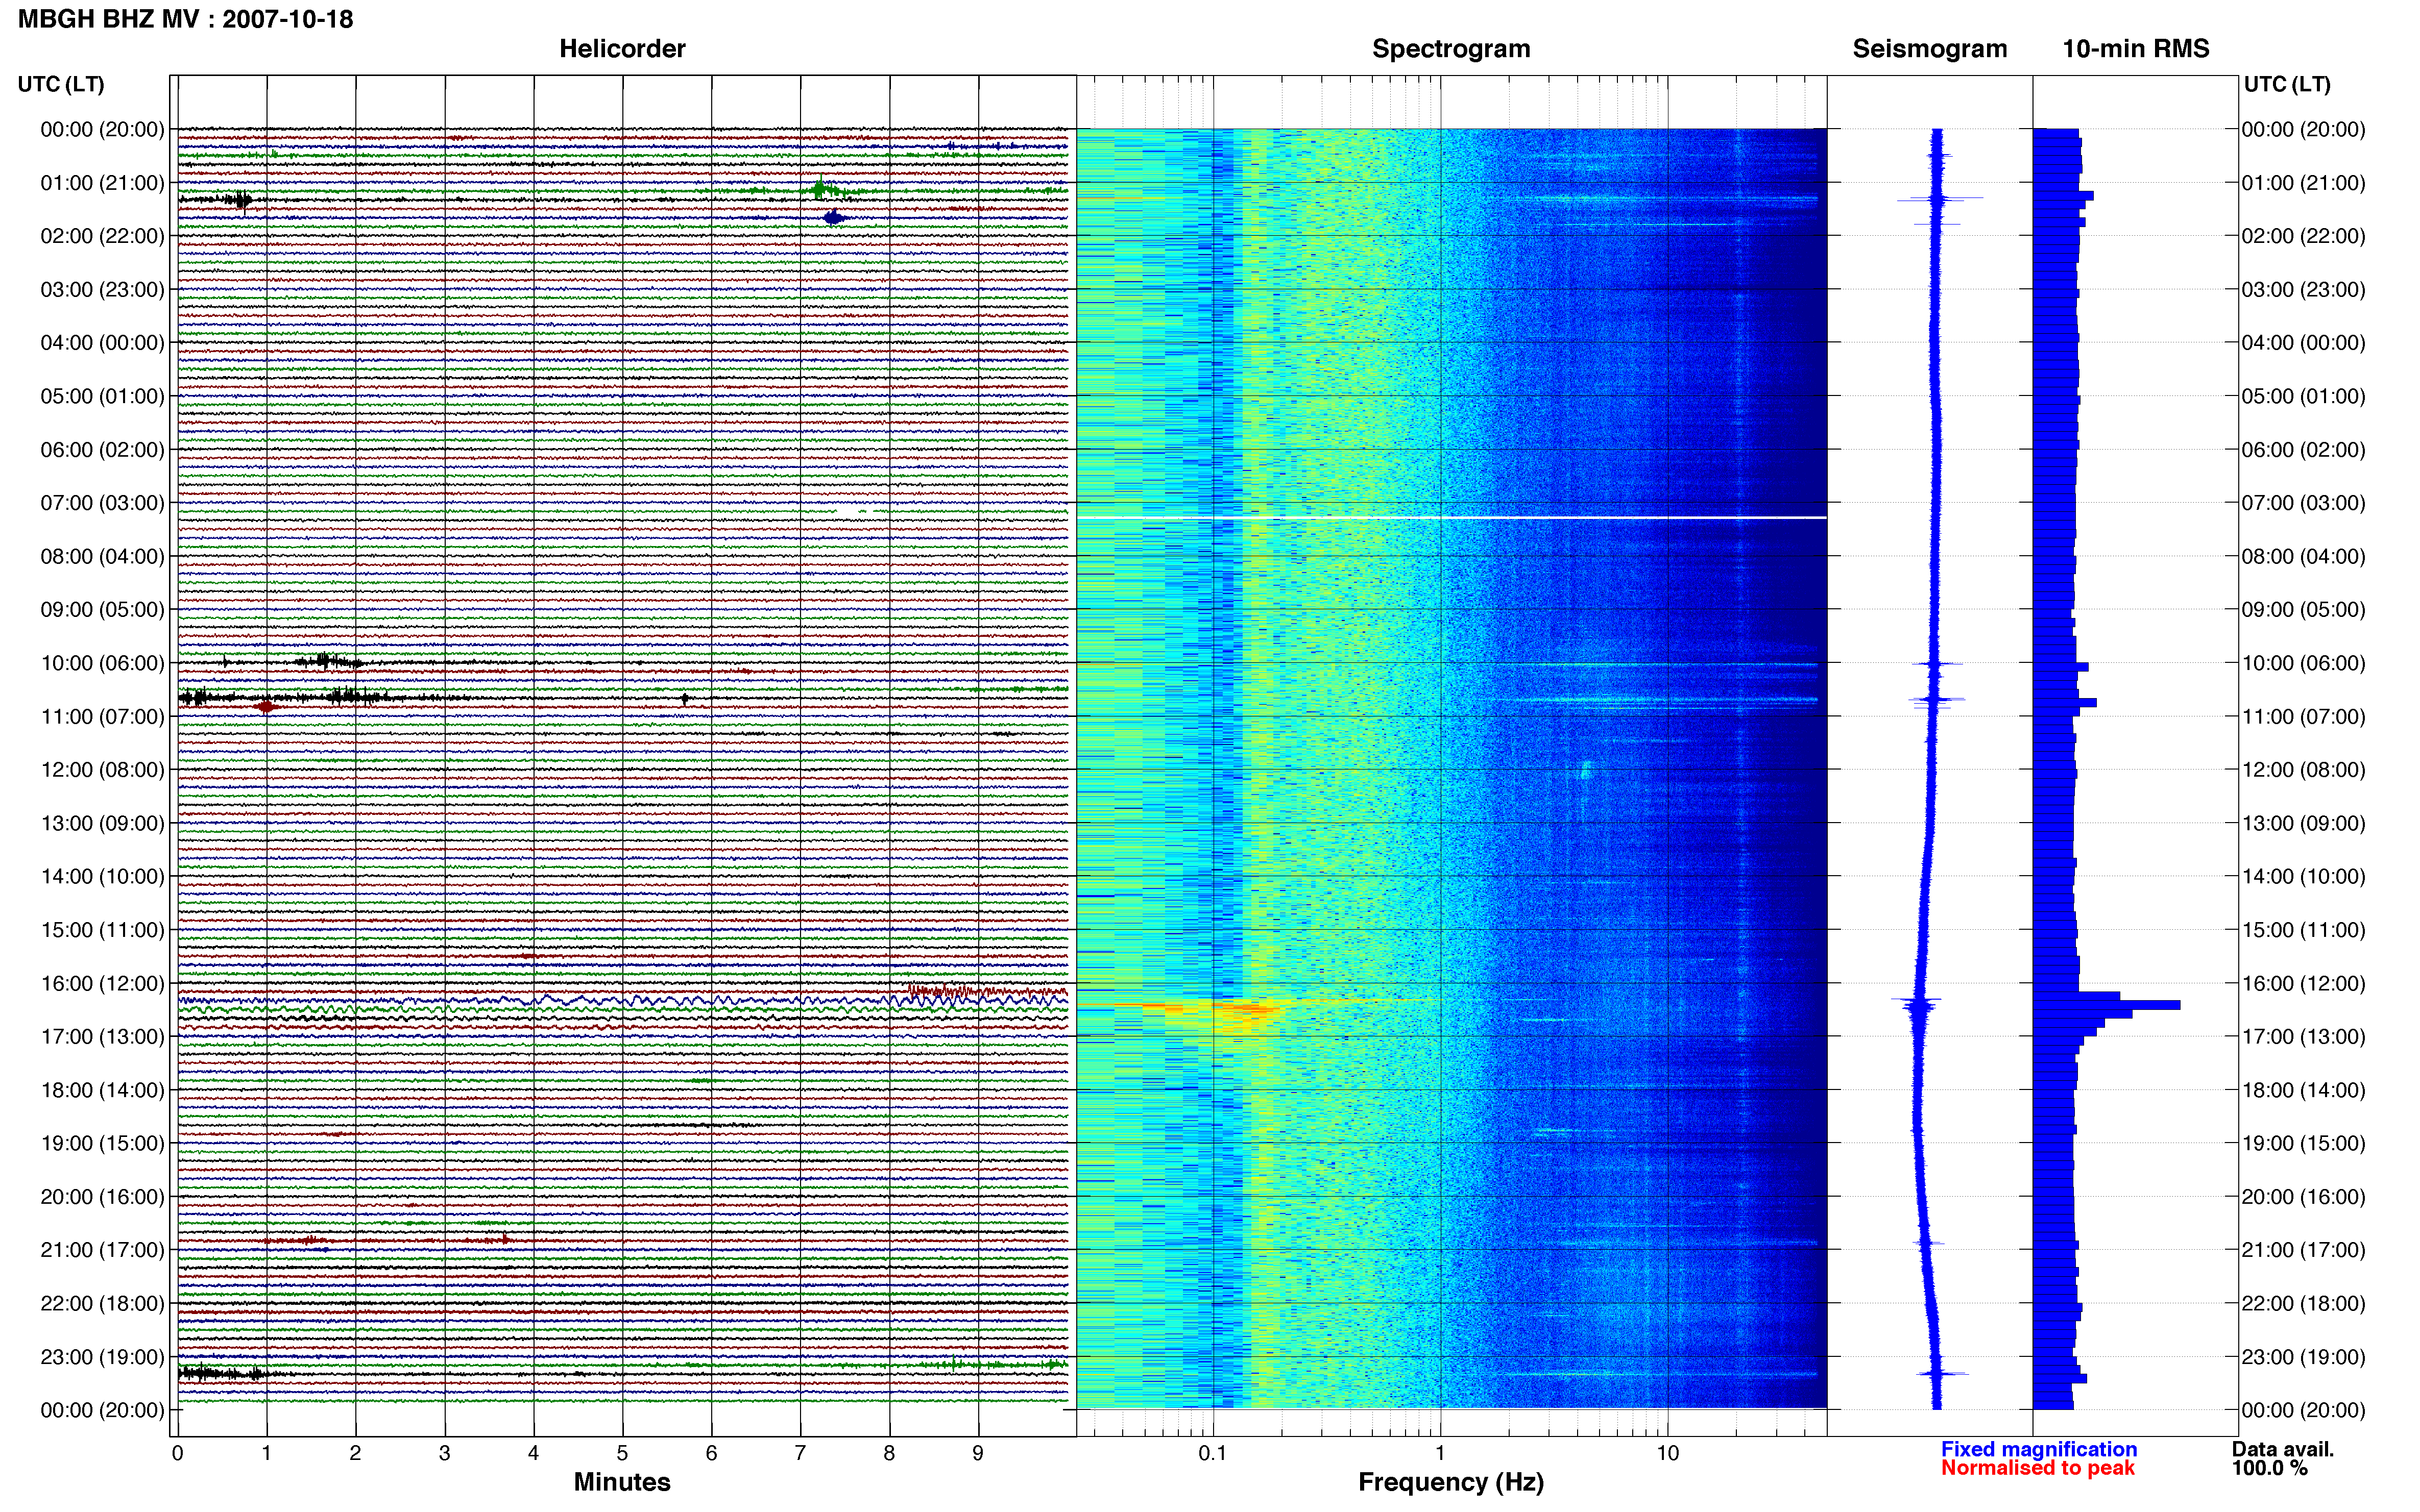Click left time label '12:00 (08:00)'
Viewport: 2420px width, 1512px height.
pos(102,770)
